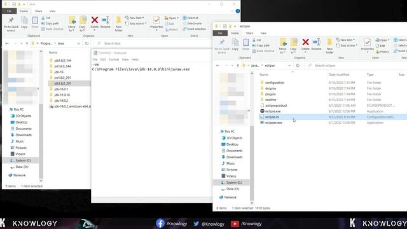The width and height of the screenshot is (407, 229).
Task: Open New item dropdown in eclipse window
Action: click(x=345, y=40)
